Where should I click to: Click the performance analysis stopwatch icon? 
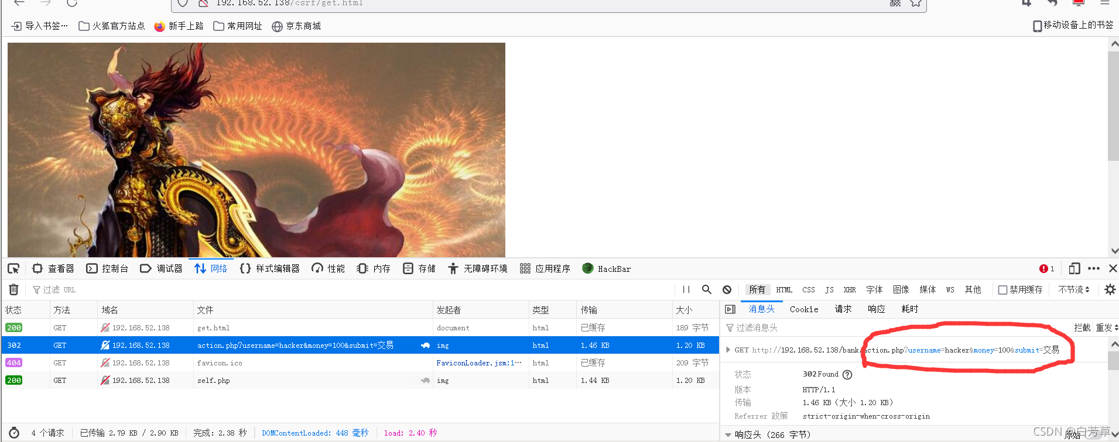(x=14, y=433)
